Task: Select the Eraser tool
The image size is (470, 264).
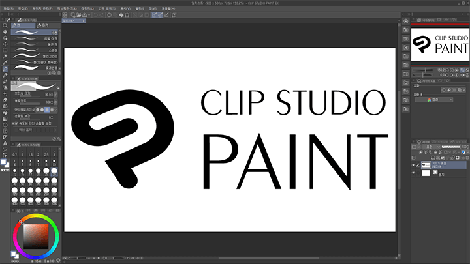Action: 5,100
